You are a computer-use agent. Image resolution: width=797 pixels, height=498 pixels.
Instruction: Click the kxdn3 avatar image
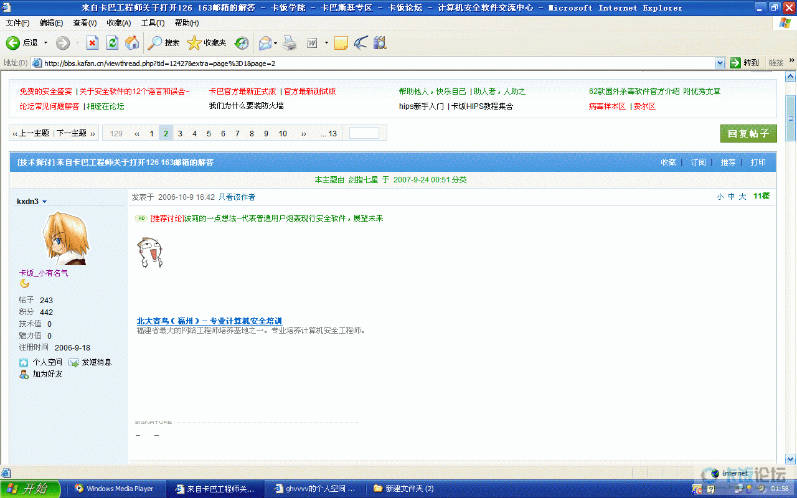(x=65, y=239)
